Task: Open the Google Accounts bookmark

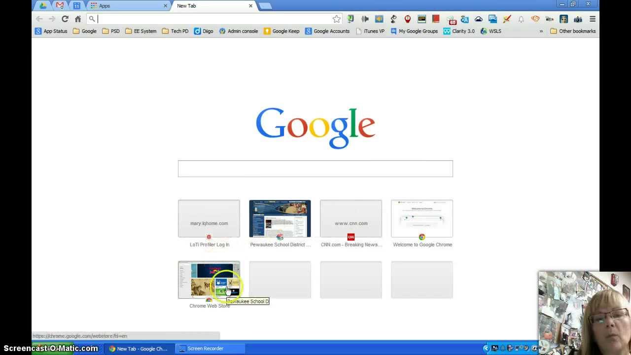Action: [x=327, y=31]
